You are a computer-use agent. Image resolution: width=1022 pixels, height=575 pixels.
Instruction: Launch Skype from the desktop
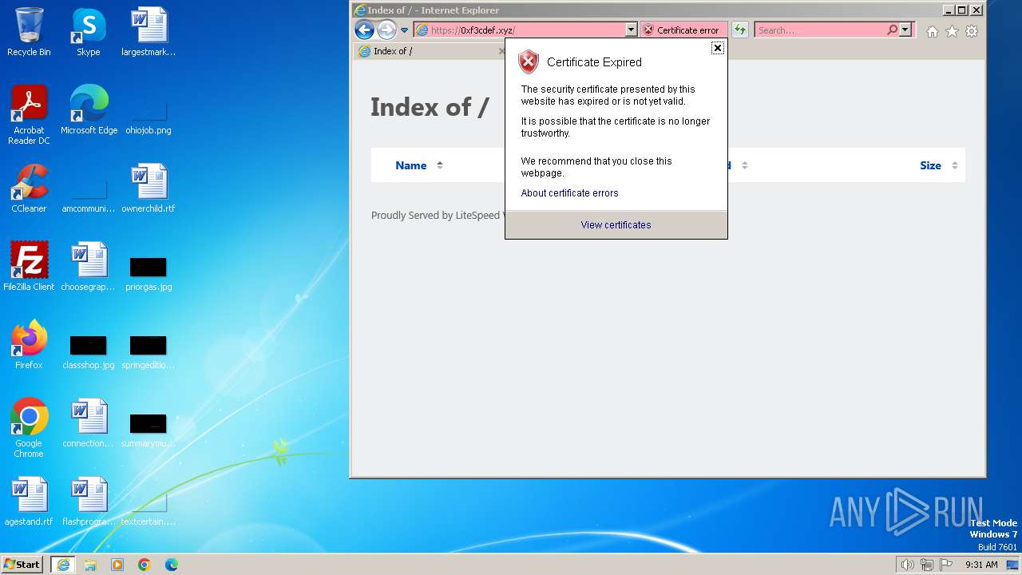89,32
